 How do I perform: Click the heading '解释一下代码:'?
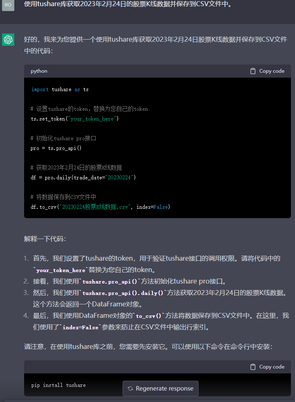click(45, 239)
